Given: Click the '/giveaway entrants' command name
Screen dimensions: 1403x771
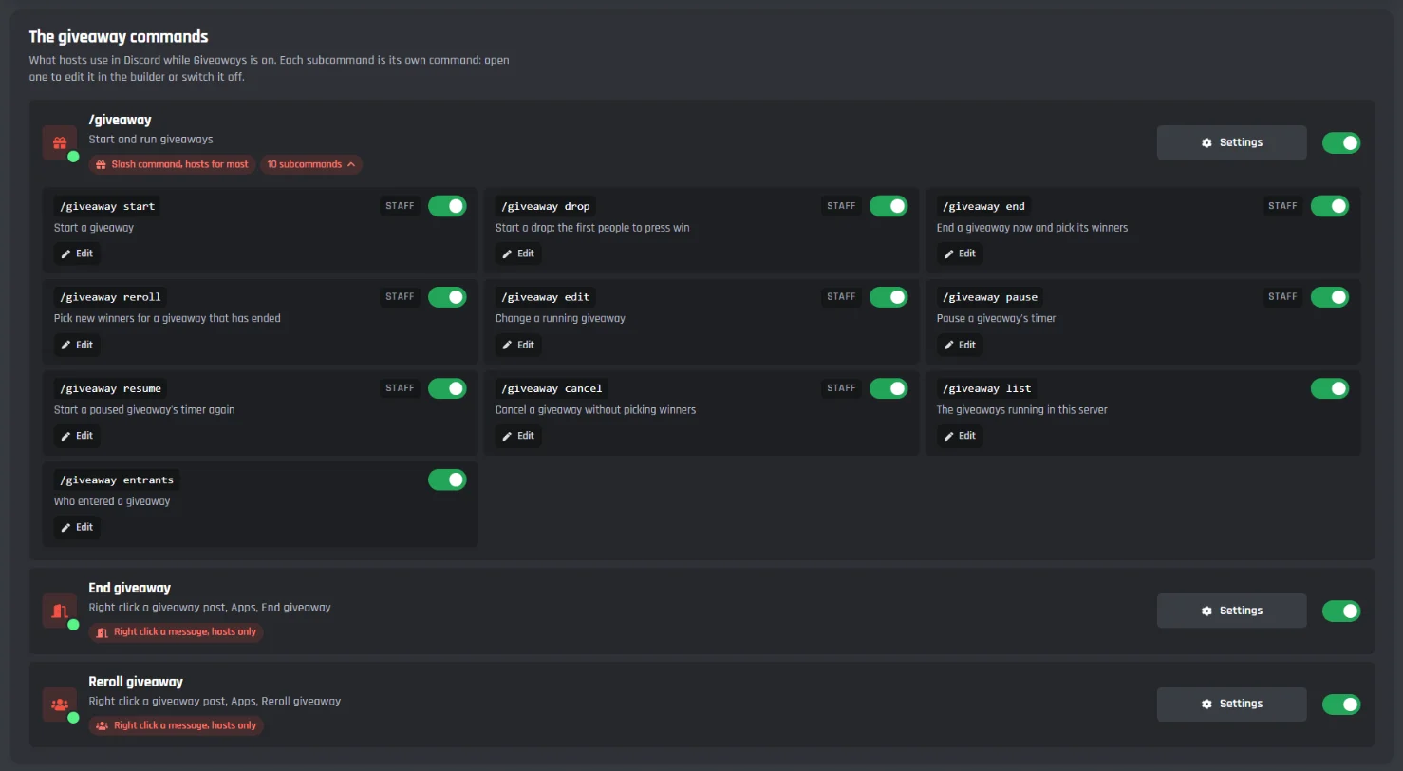Looking at the screenshot, I should coord(117,480).
